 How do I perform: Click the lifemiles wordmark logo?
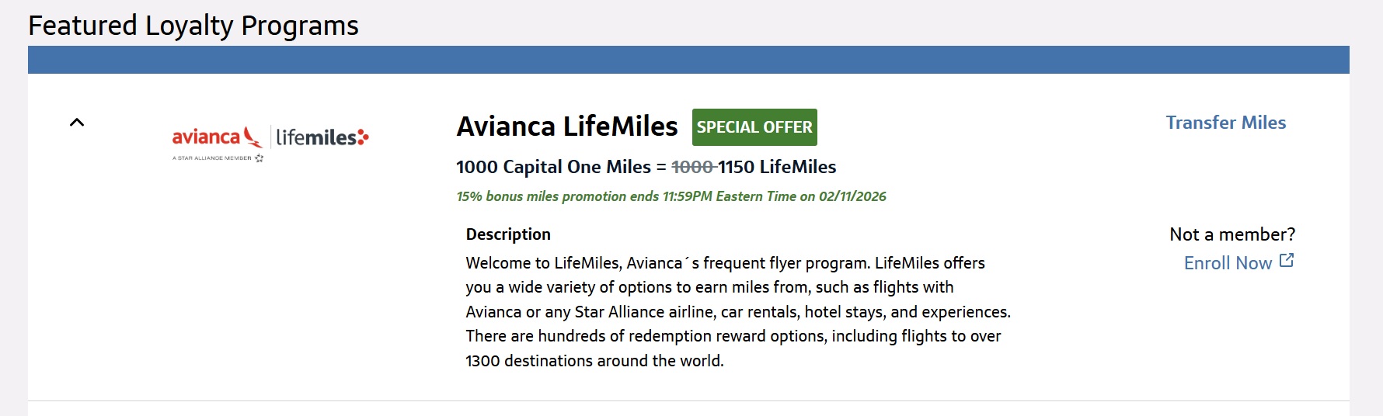(315, 138)
